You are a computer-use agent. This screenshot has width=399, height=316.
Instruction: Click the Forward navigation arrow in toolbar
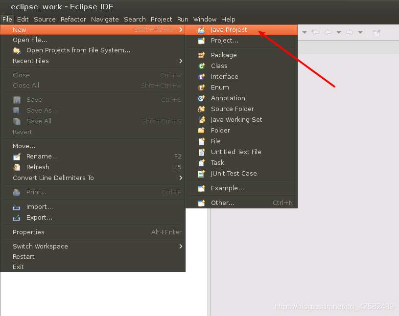350,32
